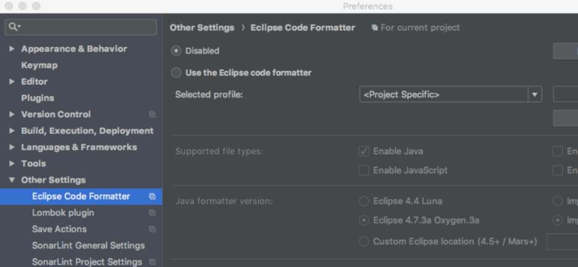The width and height of the screenshot is (578, 267).
Task: Expand Build, Execution, Deployment section
Action: tap(12, 130)
